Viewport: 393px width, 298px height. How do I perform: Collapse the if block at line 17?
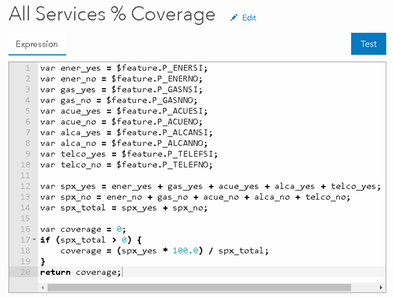34,239
